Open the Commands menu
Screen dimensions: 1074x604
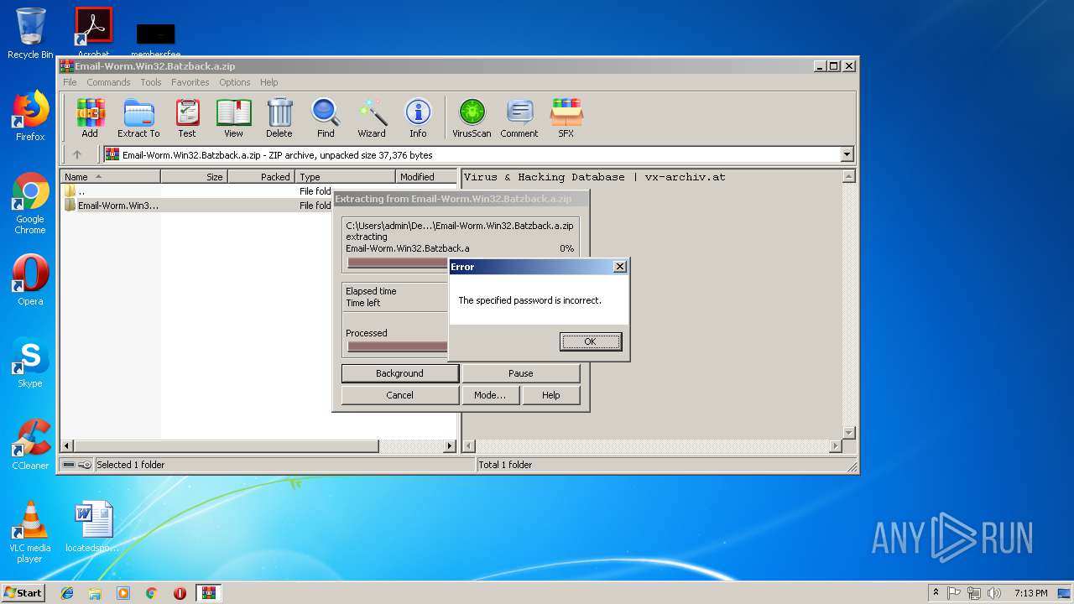coord(108,82)
